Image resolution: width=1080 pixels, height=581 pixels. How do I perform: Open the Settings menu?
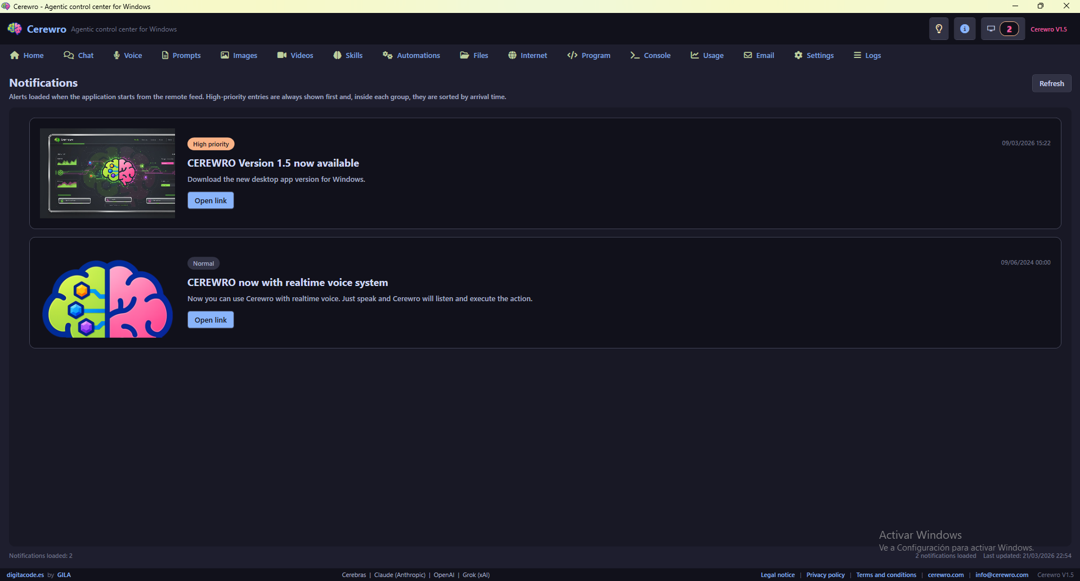(813, 55)
